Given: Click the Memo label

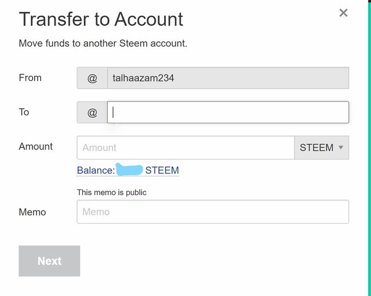Looking at the screenshot, I should click(x=32, y=212).
